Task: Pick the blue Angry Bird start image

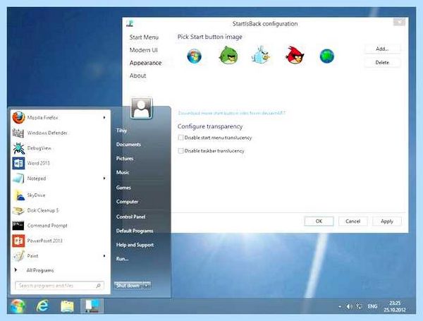Action: click(261, 55)
